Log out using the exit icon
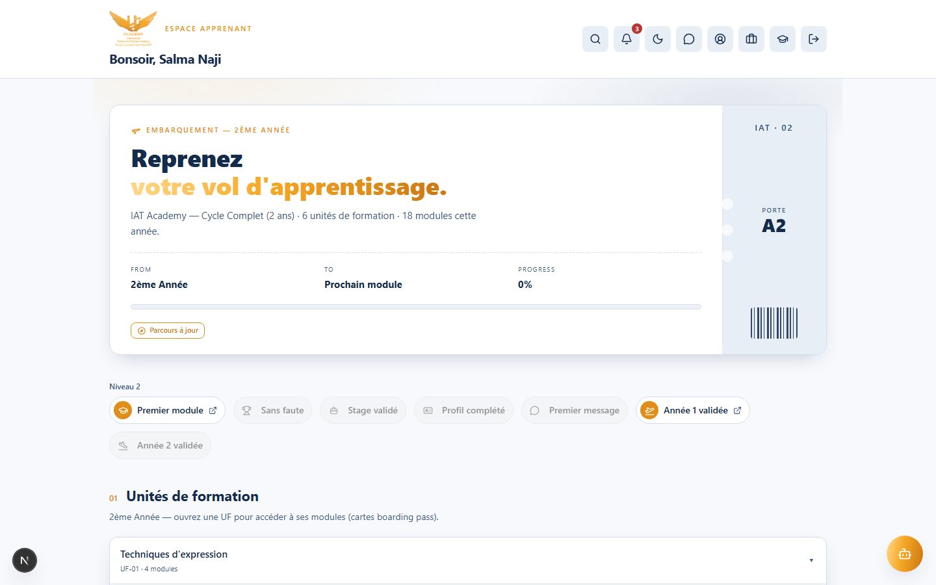Screen dimensions: 936x585 (x=814, y=39)
